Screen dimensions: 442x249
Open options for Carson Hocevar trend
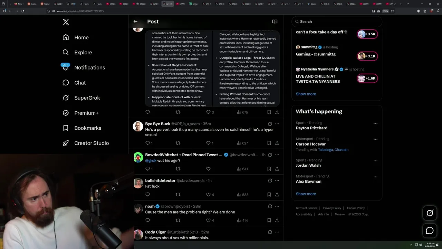tap(375, 139)
